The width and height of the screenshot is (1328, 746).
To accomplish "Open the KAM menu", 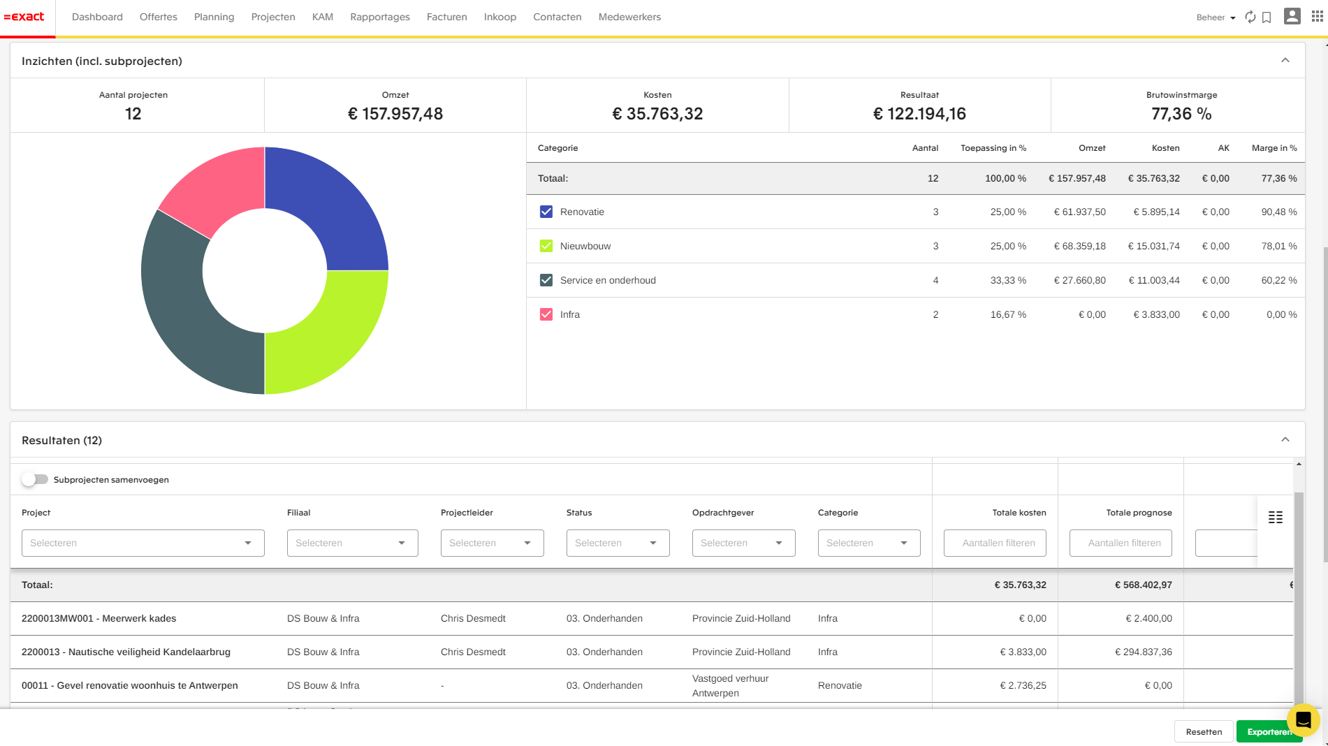I will (323, 17).
